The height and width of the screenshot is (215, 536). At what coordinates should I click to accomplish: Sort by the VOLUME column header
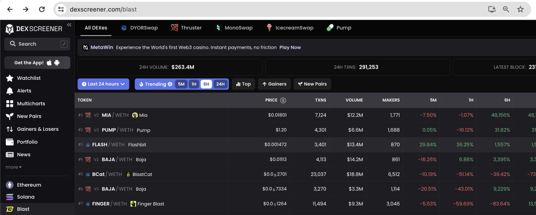click(x=354, y=100)
